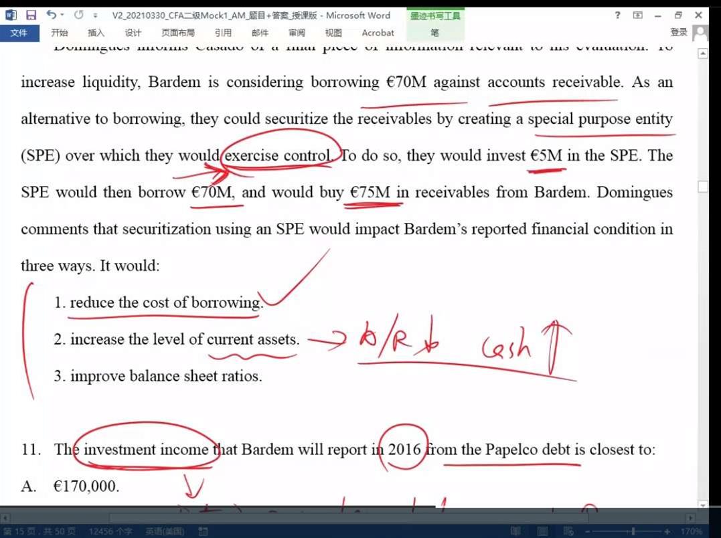Click the Redo/Repeat icon
The image size is (721, 538).
click(78, 15)
